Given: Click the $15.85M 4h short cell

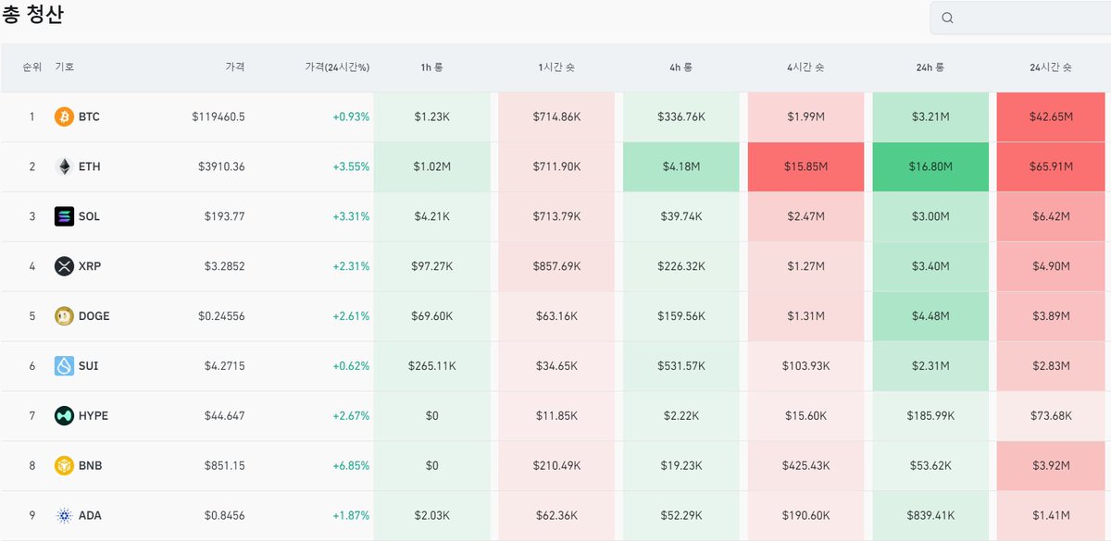Looking at the screenshot, I should pyautogui.click(x=805, y=167).
